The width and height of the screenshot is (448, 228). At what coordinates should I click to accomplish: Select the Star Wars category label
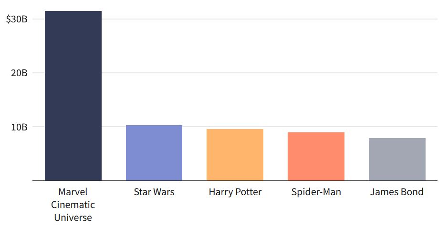pos(154,192)
